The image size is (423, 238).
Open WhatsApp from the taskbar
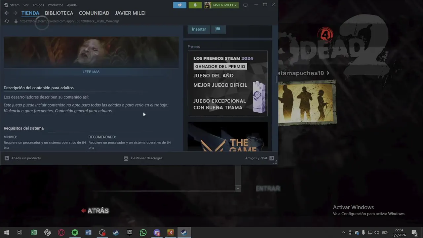[x=143, y=233]
